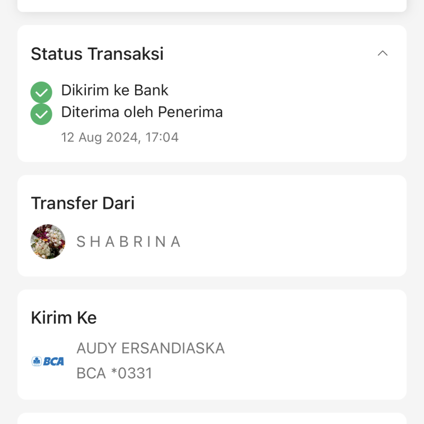Viewport: 424px width, 424px height.
Task: Select the Status Transaksi heading
Action: coord(97,54)
